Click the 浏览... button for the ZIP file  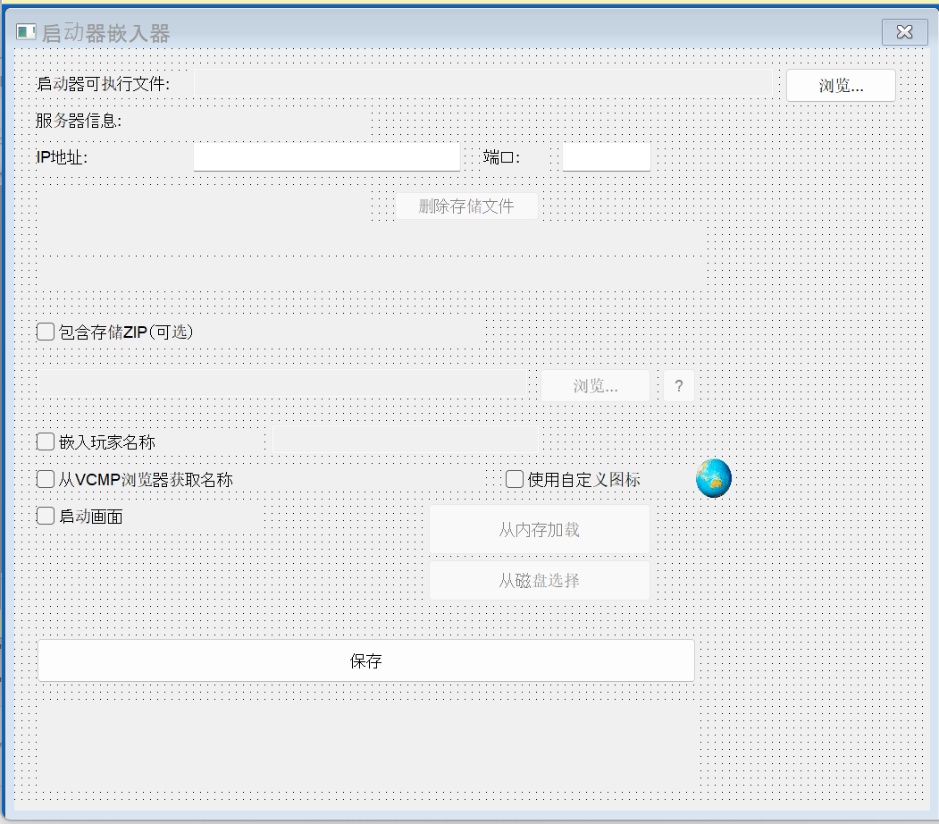[x=595, y=385]
